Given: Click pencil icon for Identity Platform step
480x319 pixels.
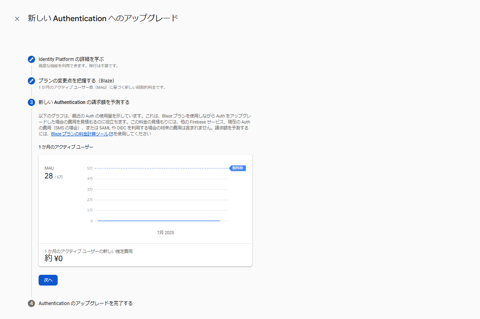Looking at the screenshot, I should 31,59.
